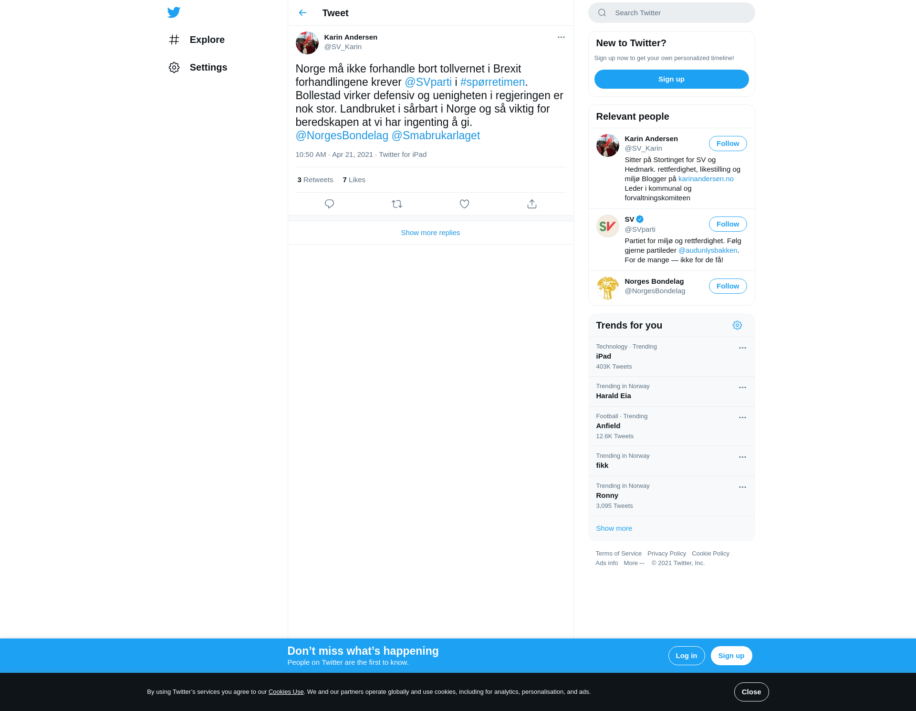Expand the More footer links menu

[x=634, y=563]
